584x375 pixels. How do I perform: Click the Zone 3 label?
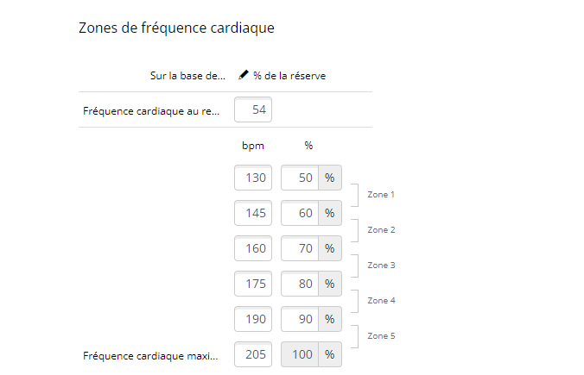pos(381,266)
